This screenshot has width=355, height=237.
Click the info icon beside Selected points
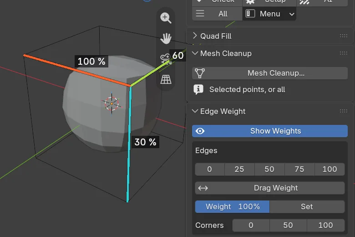click(x=198, y=90)
